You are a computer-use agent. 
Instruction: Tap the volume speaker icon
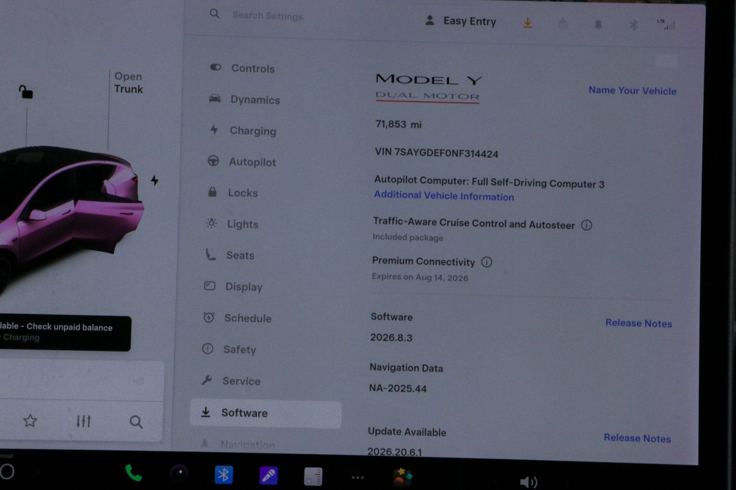coord(529,482)
